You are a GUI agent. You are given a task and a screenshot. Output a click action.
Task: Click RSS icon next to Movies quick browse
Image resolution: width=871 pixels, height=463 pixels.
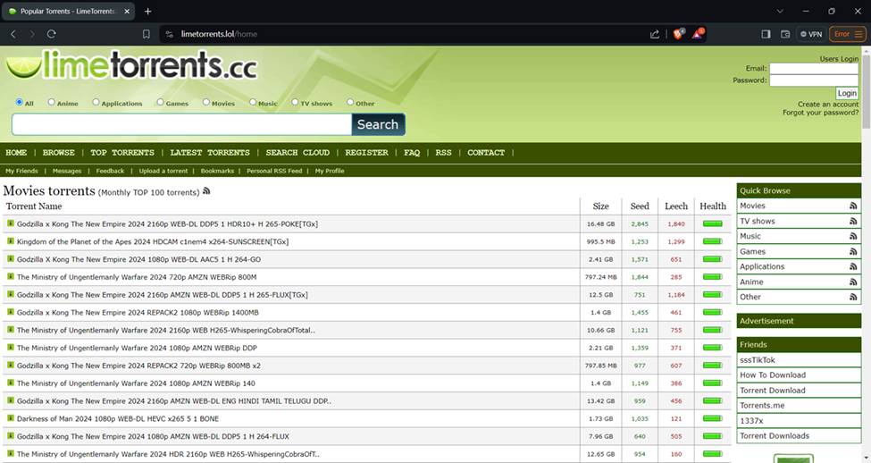click(x=853, y=206)
